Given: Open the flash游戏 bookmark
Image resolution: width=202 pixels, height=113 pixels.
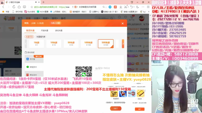Looking at the screenshot, I should click(30, 12).
